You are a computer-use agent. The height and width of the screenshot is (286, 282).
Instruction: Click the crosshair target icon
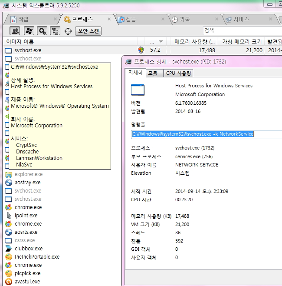coord(68,31)
